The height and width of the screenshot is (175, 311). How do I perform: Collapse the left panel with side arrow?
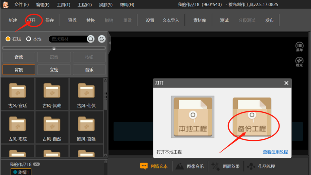pos(110,43)
